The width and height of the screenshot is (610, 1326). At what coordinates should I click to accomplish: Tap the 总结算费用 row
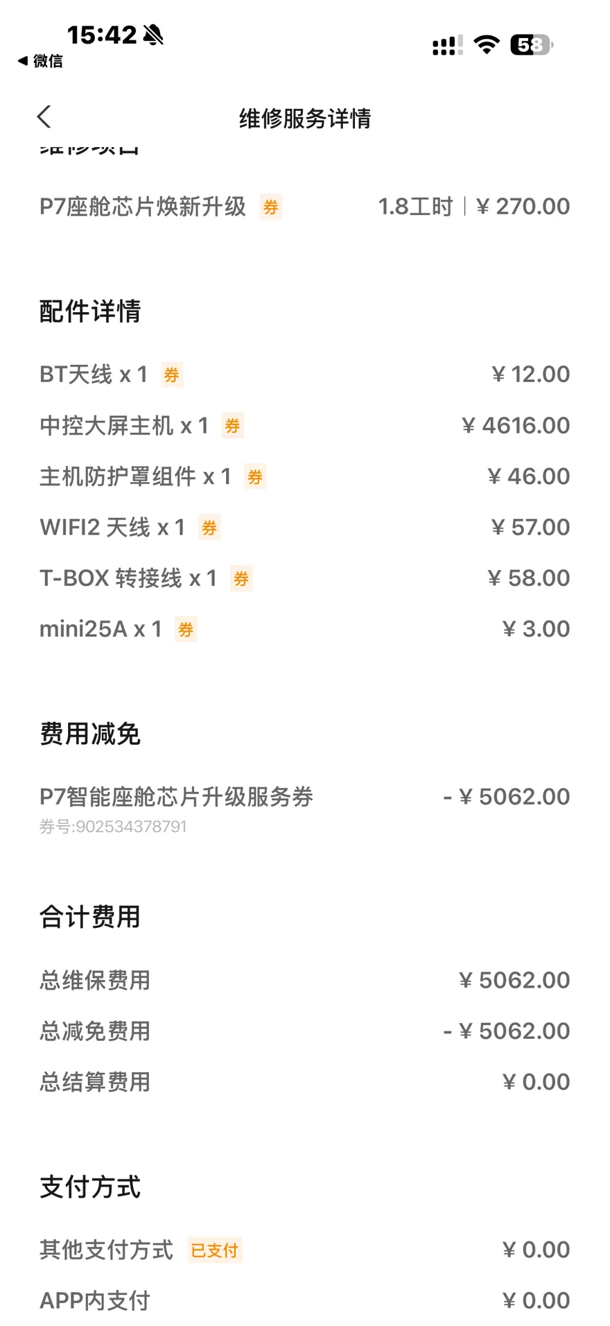(x=305, y=1082)
